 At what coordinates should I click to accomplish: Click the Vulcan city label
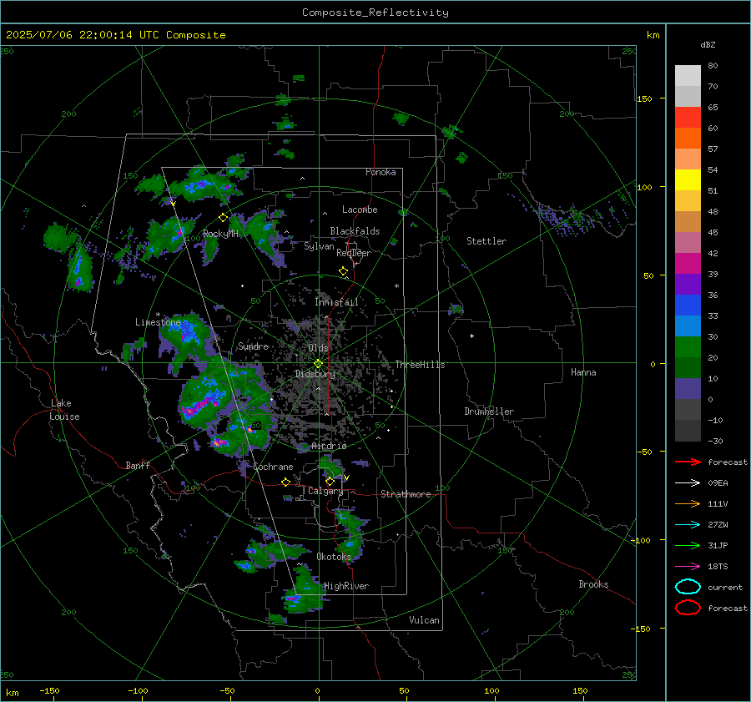[425, 620]
